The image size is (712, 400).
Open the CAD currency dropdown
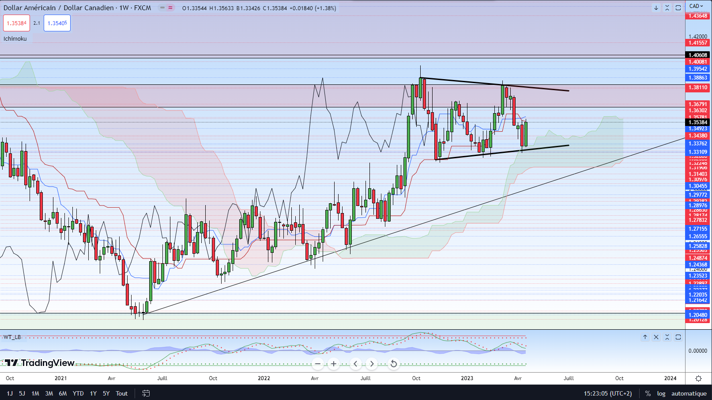(x=696, y=6)
